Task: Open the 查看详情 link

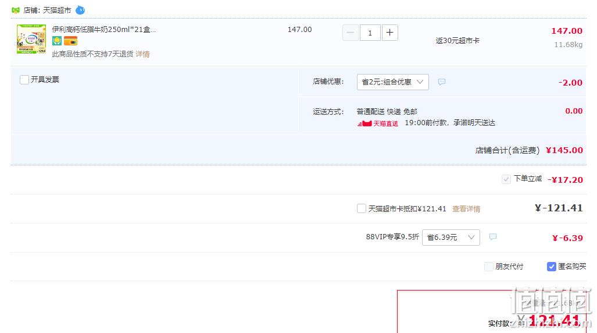Action: 466,209
